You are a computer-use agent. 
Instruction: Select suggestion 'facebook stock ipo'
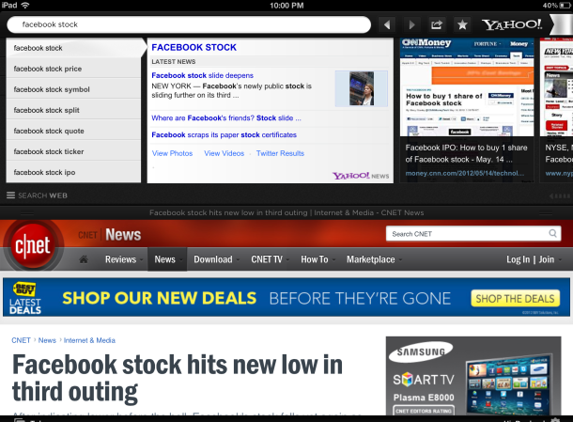73,172
